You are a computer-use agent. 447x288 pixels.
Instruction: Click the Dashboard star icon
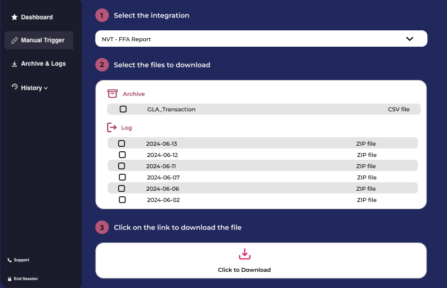pos(14,17)
